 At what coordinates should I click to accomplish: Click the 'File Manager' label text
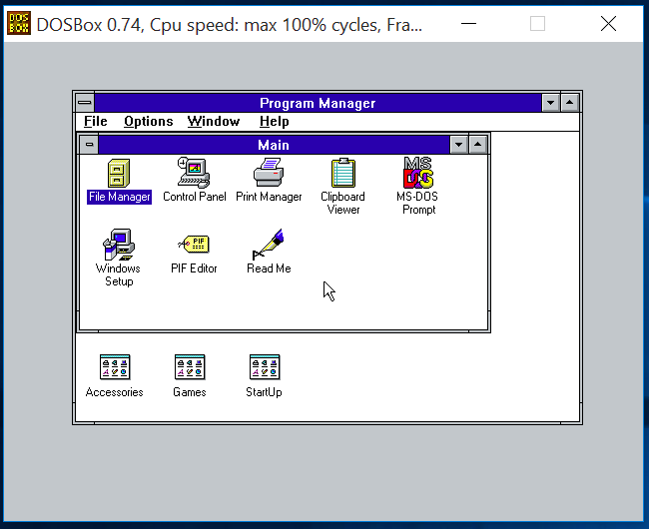(119, 197)
